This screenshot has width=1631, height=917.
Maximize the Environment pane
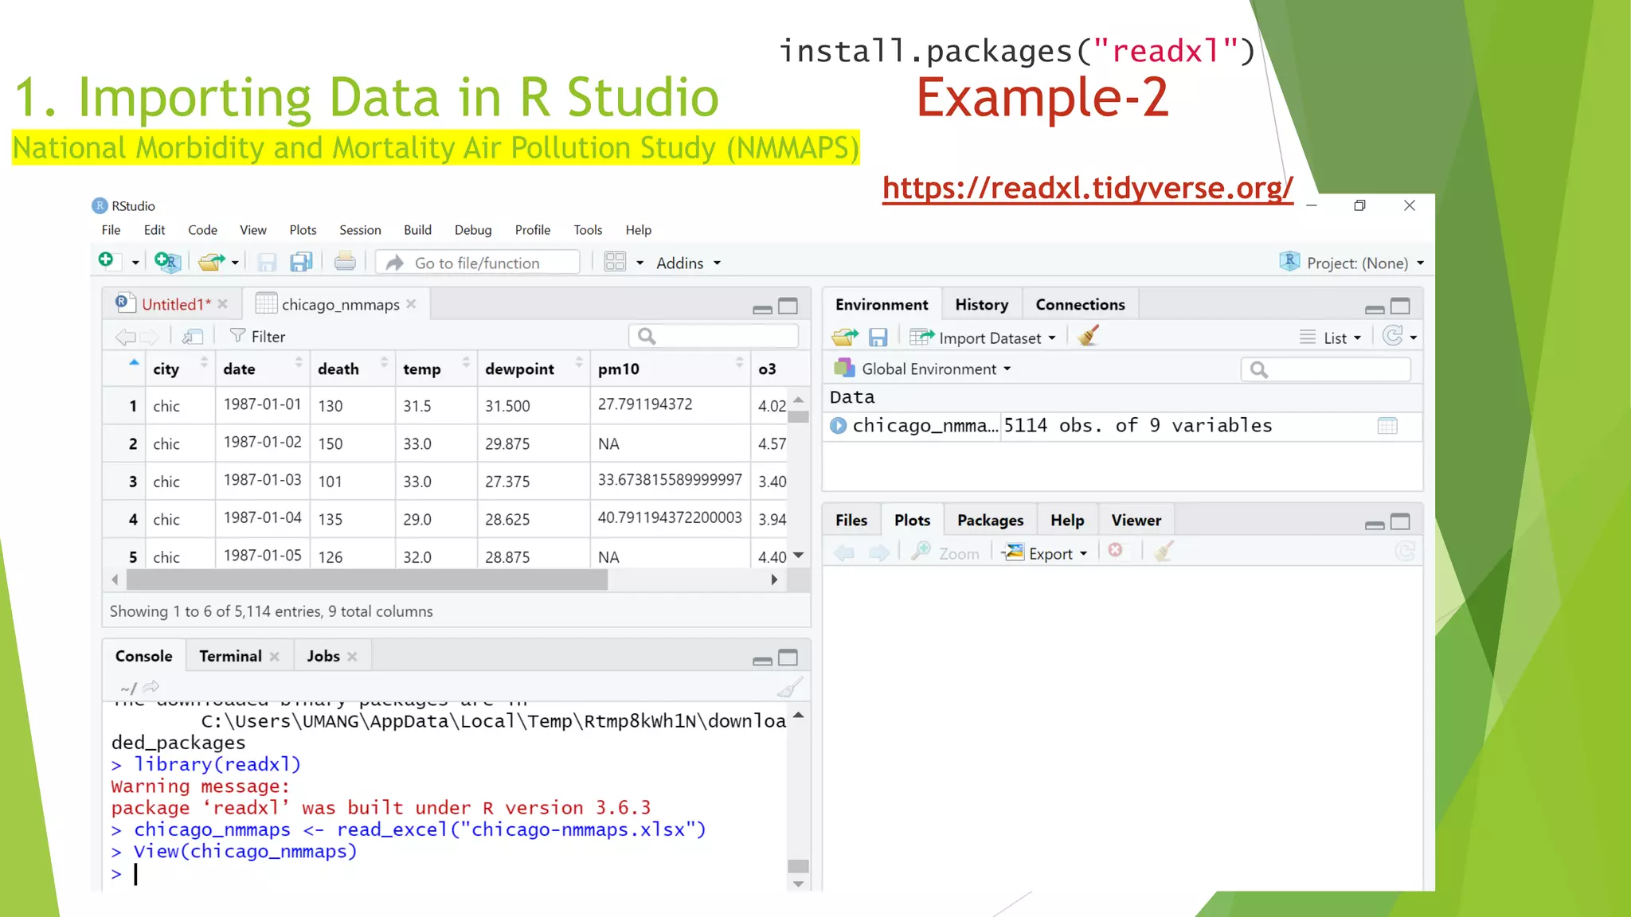click(1400, 306)
